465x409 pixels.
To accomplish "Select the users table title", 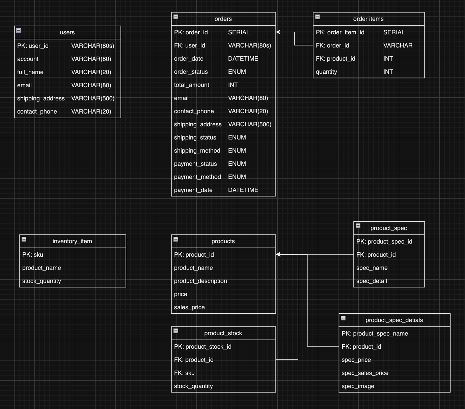I will point(67,32).
